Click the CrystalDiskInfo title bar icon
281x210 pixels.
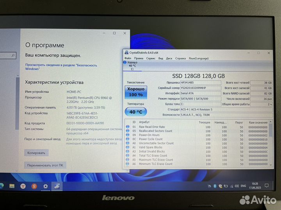(x=126, y=52)
